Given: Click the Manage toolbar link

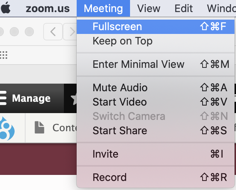Looking at the screenshot, I should click(31, 98).
